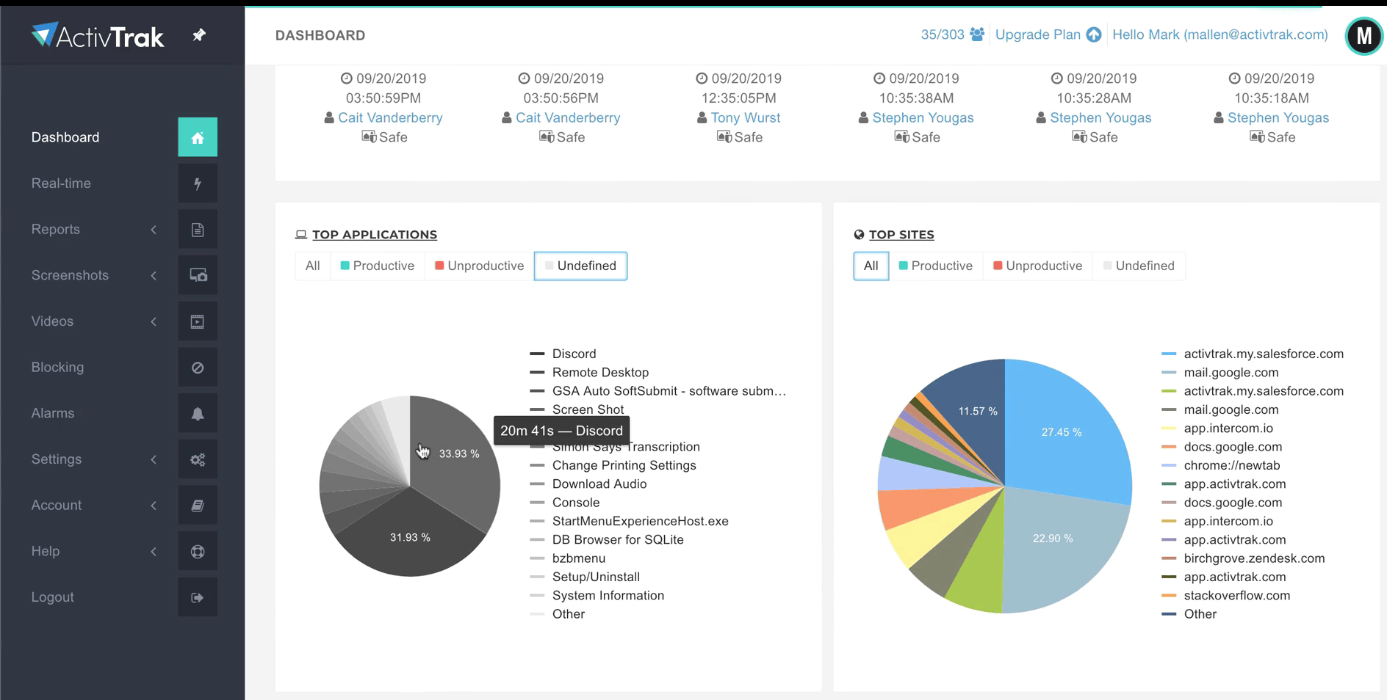Image resolution: width=1387 pixels, height=700 pixels.
Task: Select Productive filter in Top Applications
Action: pos(378,266)
